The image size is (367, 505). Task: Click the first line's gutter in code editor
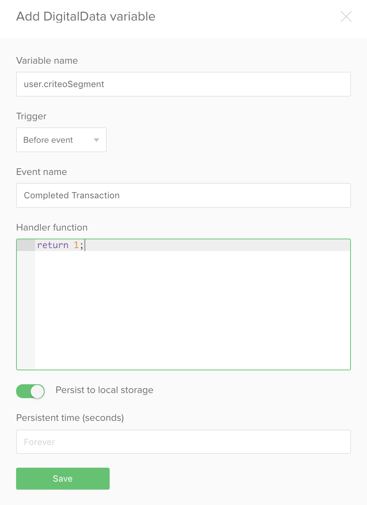coord(26,245)
